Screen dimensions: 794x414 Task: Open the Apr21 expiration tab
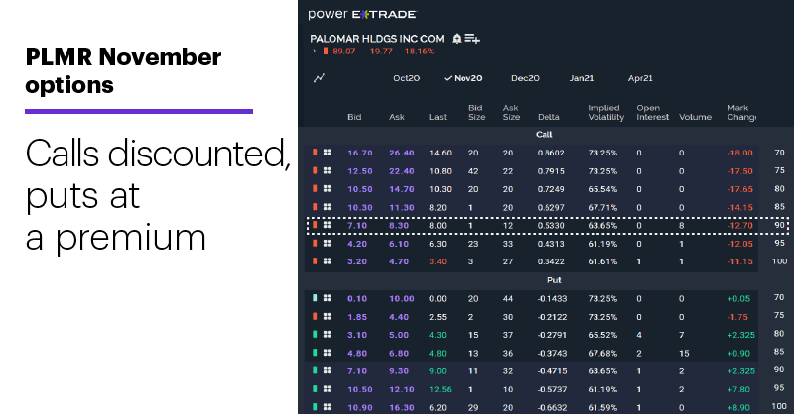point(640,78)
